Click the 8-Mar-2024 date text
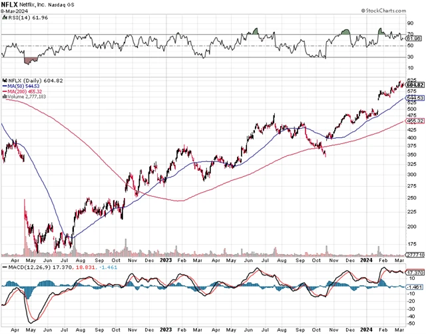Viewport: 426px width, 334px height. point(13,11)
